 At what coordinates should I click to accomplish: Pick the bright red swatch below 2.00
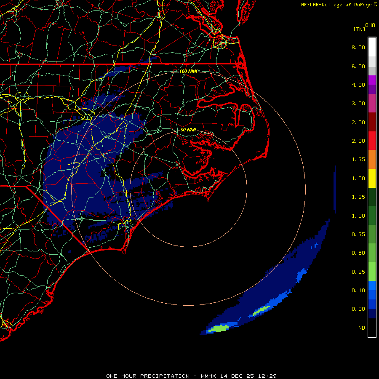pyautogui.click(x=372, y=141)
